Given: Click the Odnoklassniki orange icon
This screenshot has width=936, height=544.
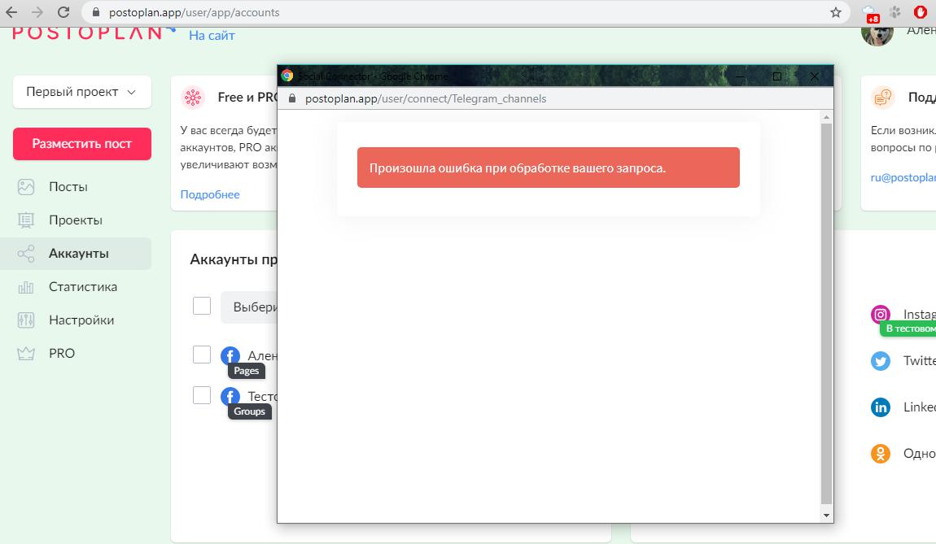Looking at the screenshot, I should click(x=880, y=454).
